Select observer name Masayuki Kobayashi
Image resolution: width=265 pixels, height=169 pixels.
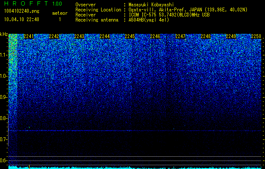click(x=151, y=5)
